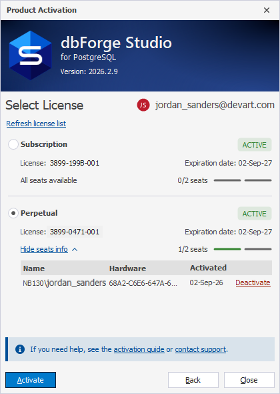This screenshot has width=280, height=394.
Task: Click hardware ID 68A2-C6E6-647A-6... cell
Action: tap(143, 283)
